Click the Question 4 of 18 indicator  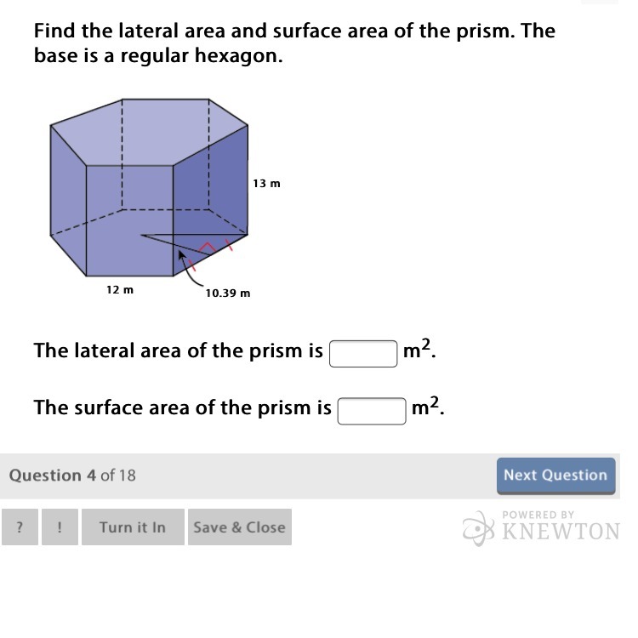coord(72,476)
